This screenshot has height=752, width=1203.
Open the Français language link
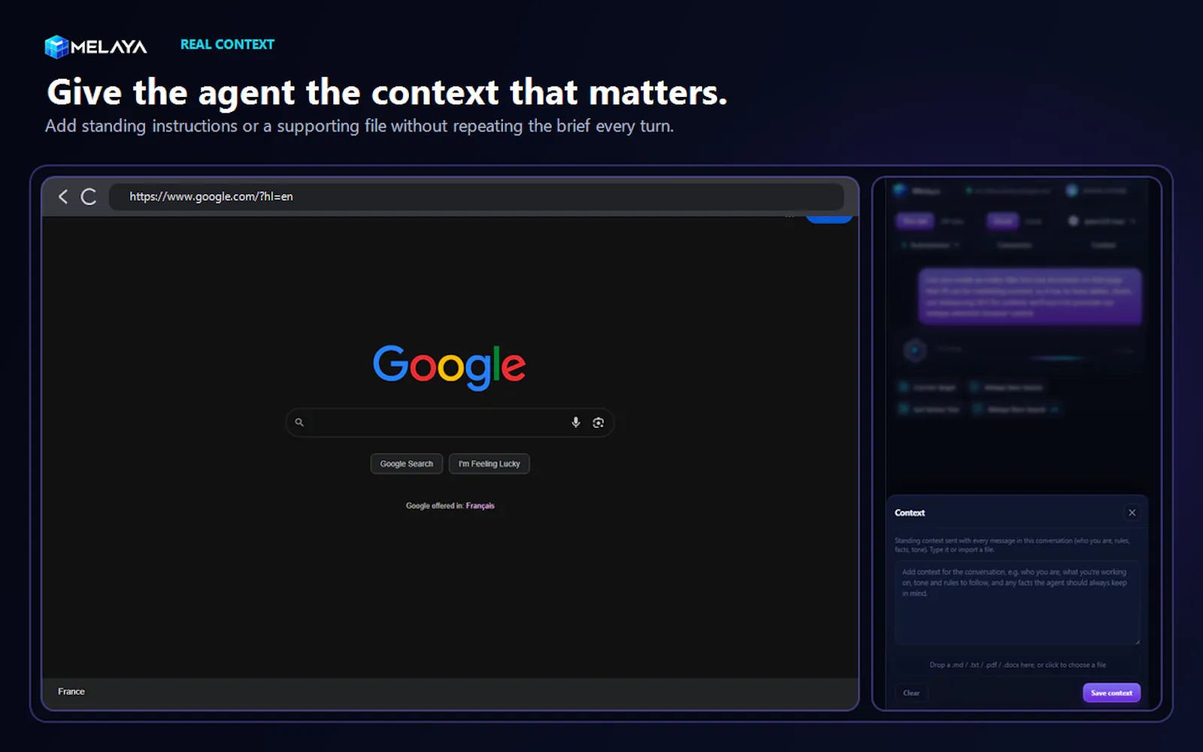pos(480,506)
